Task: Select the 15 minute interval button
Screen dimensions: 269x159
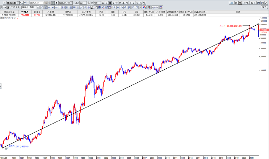Action: (x=140, y=3)
